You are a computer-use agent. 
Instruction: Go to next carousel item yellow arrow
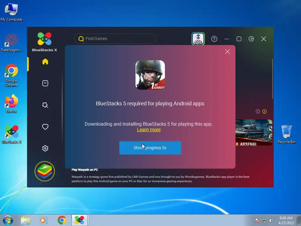coord(265,112)
